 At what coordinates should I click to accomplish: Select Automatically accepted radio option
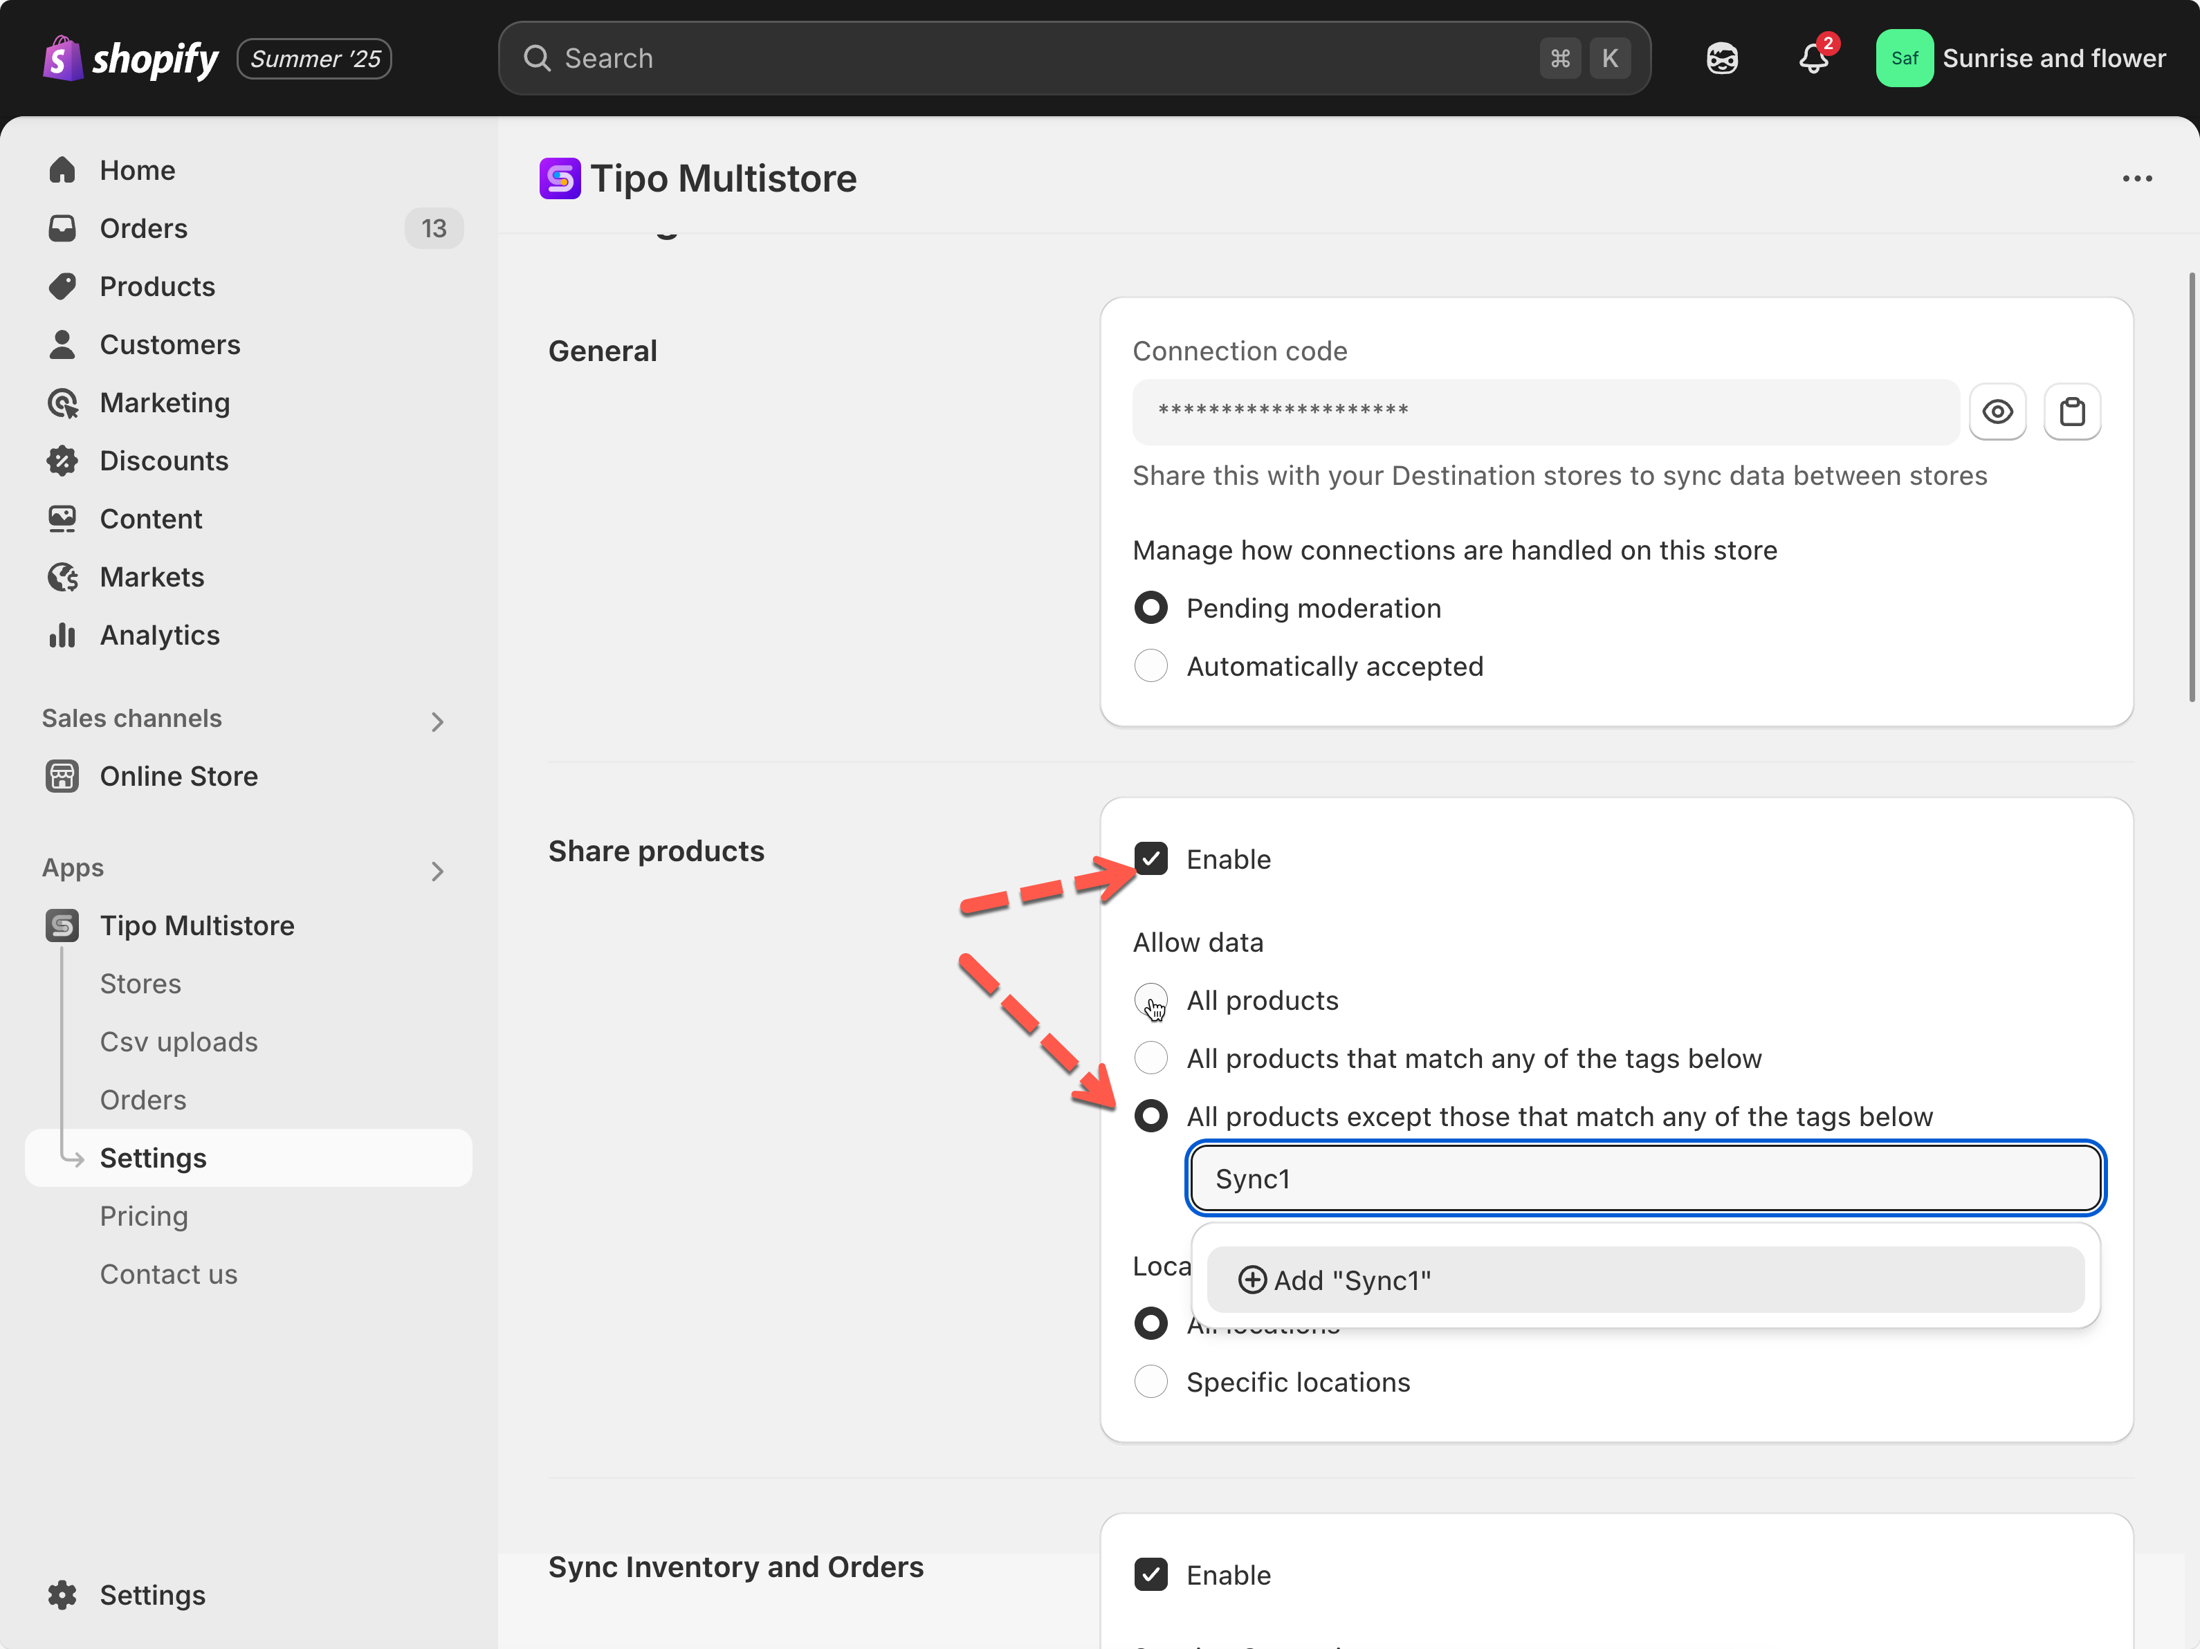[x=1151, y=665]
